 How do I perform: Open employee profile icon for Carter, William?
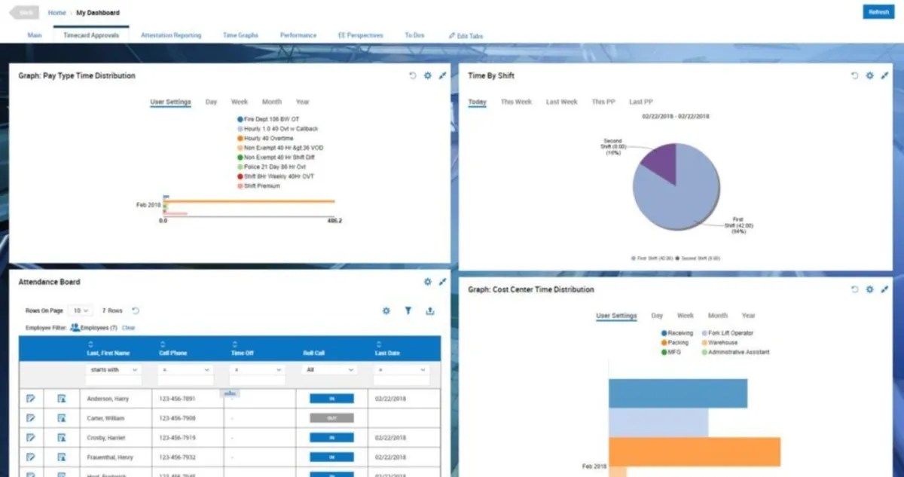(x=62, y=418)
